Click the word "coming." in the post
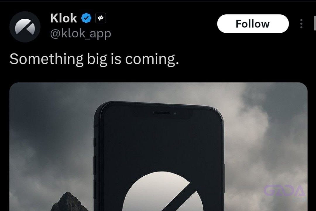Viewport: 316px width, 211px height. pyautogui.click(x=152, y=60)
